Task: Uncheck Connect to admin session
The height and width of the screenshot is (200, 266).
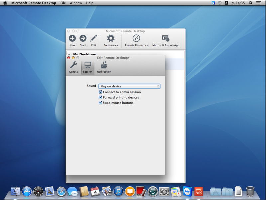Action: pyautogui.click(x=101, y=92)
